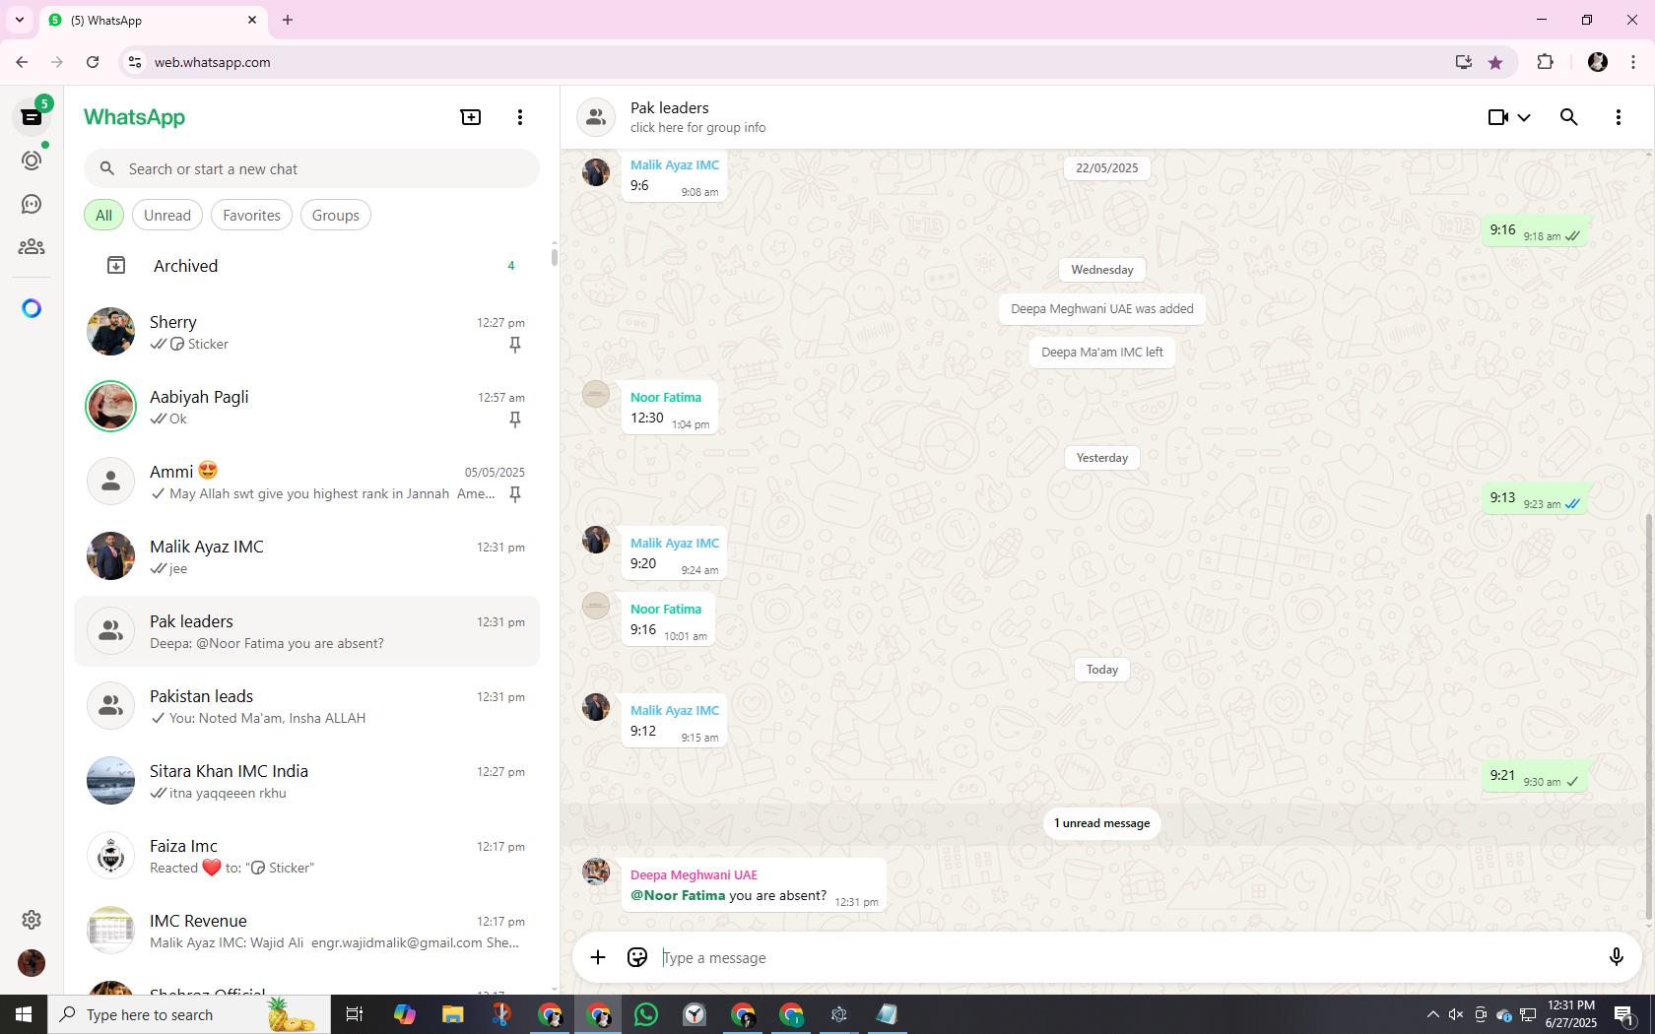
Task: Open the Archived chats row
Action: point(307,266)
